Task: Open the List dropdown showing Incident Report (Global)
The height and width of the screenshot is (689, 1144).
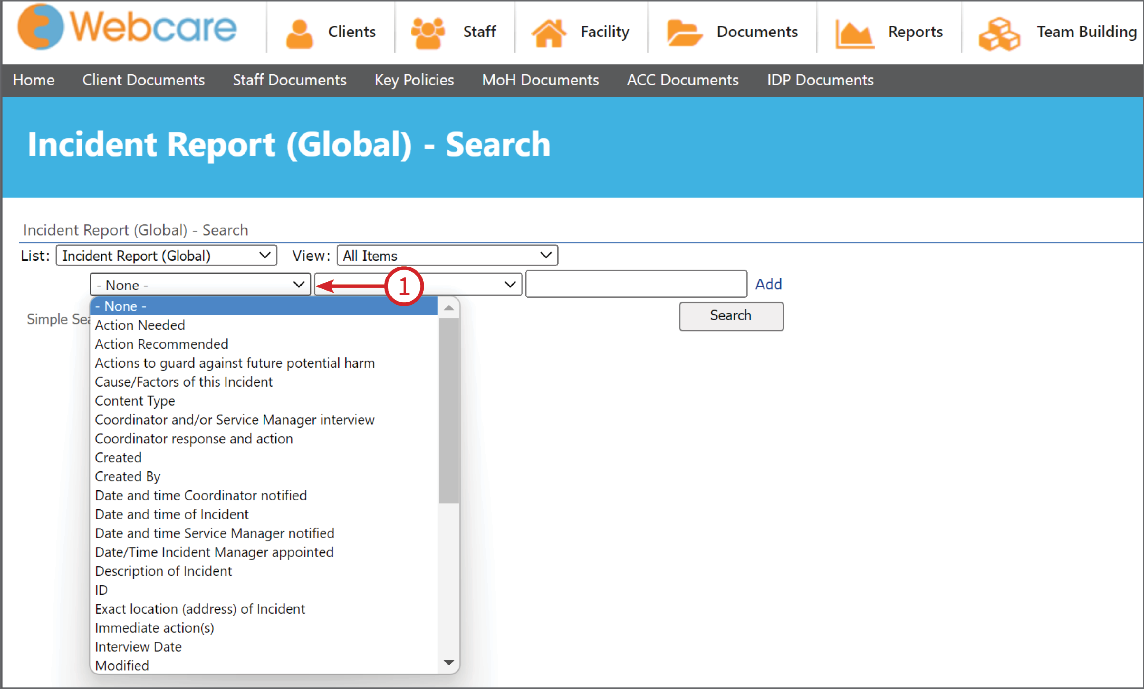Action: pos(166,255)
